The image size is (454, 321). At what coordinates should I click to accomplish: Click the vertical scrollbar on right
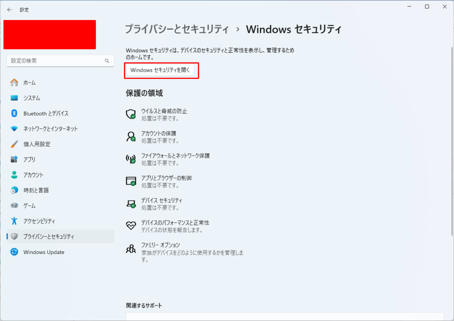pos(452,141)
